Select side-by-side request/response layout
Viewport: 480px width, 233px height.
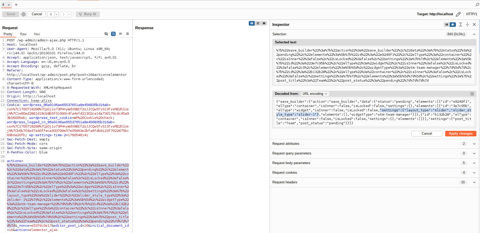[252, 23]
